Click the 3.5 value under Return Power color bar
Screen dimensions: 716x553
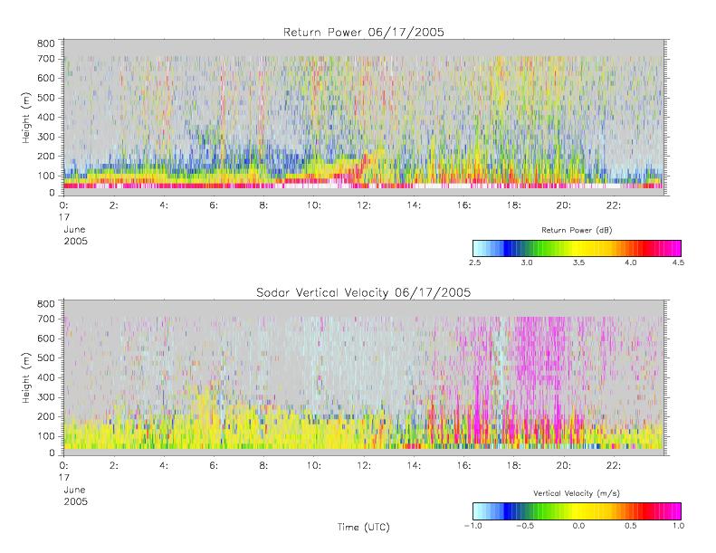578,262
